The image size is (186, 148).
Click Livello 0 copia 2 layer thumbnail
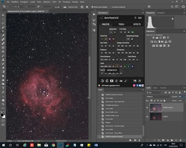pos(156,107)
